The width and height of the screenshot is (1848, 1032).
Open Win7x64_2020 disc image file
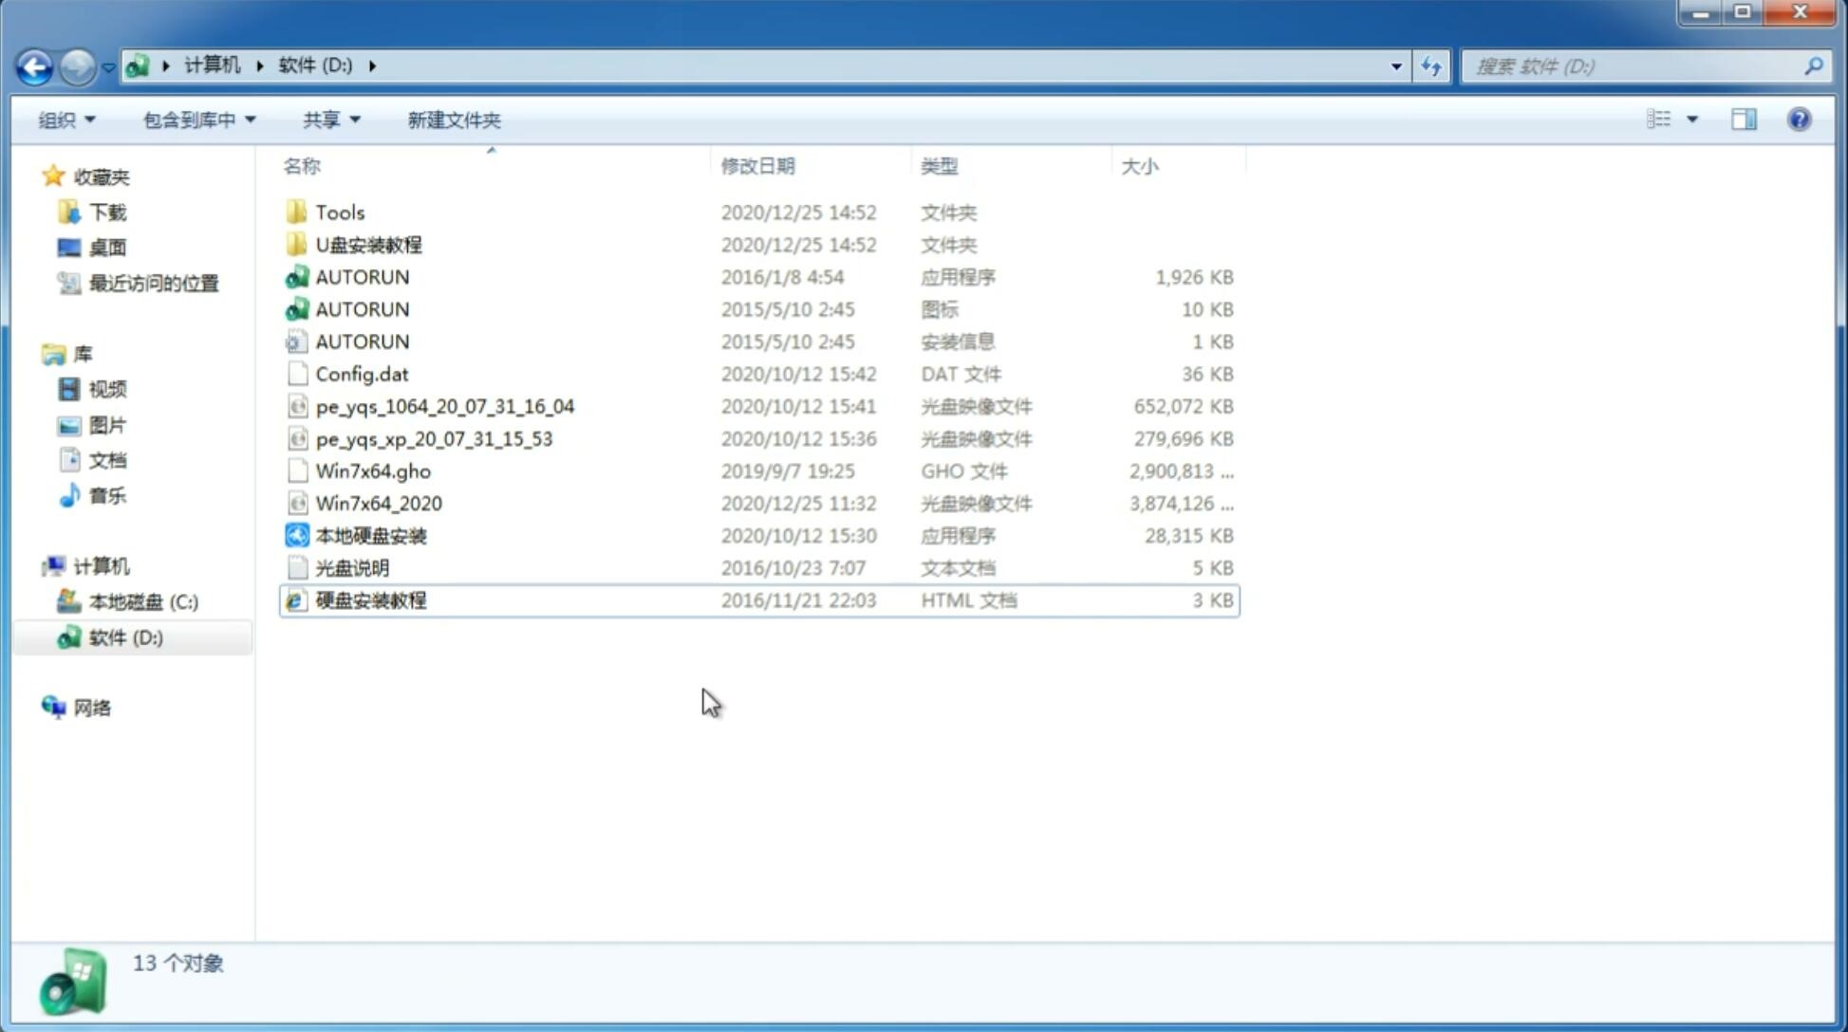(x=380, y=504)
